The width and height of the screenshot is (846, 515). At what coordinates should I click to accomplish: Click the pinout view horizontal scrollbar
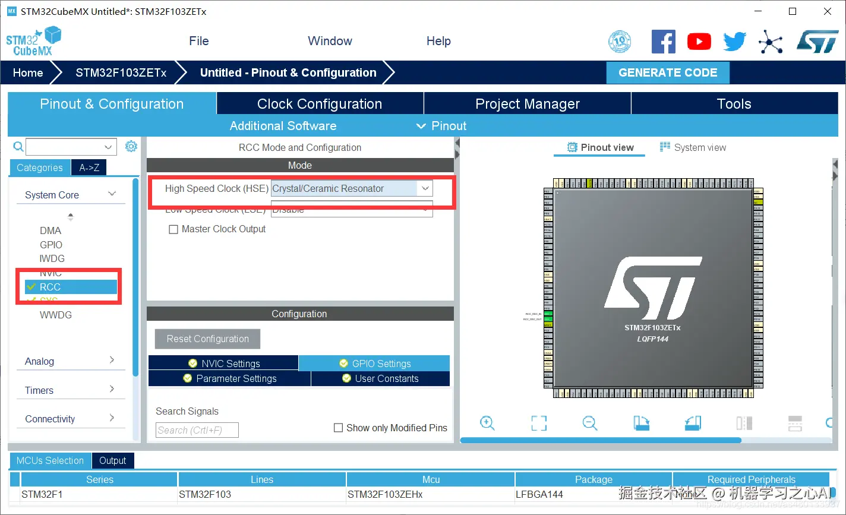(601, 440)
